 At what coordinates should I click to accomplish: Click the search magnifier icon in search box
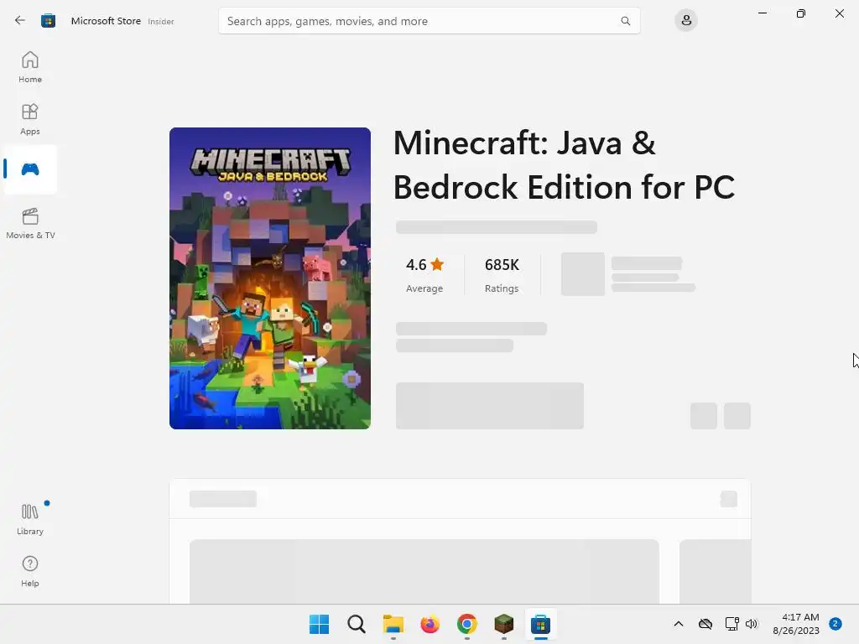[x=625, y=21]
